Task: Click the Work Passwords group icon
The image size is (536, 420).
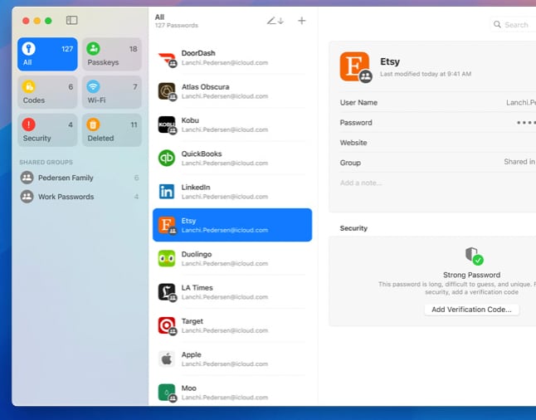Action: 27,197
